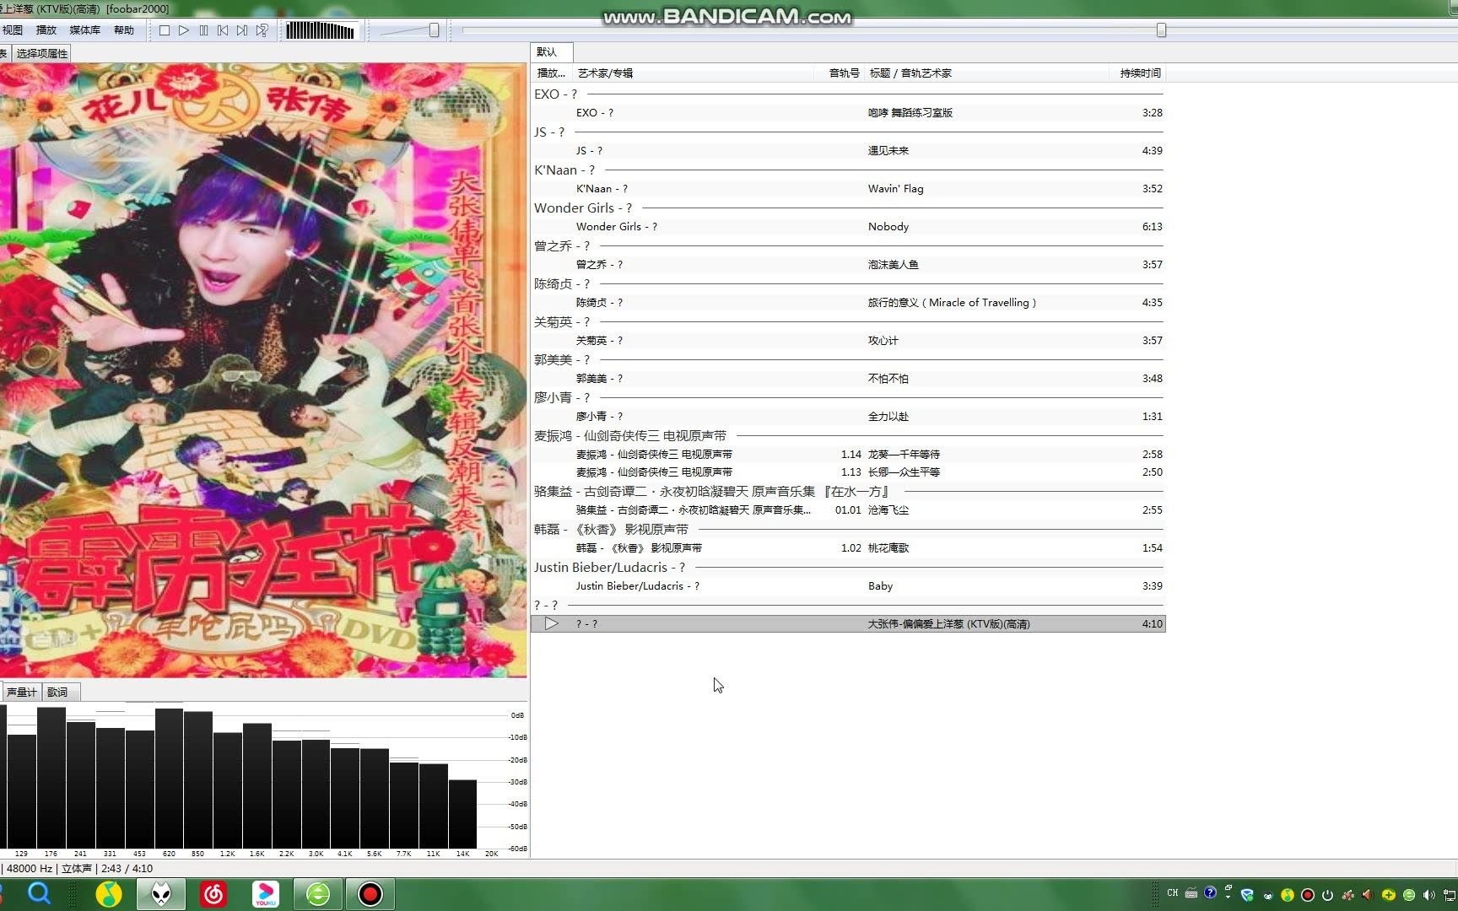Skip to the next track
The height and width of the screenshot is (911, 1458).
(242, 30)
